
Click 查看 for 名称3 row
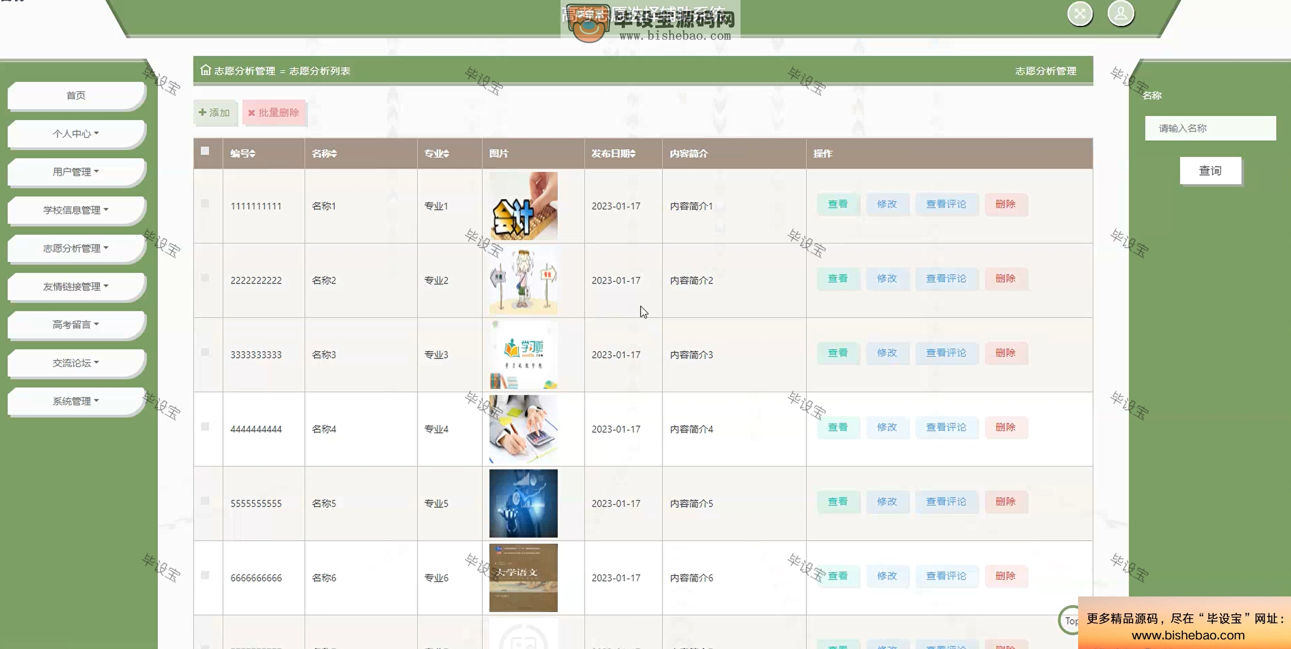(838, 353)
